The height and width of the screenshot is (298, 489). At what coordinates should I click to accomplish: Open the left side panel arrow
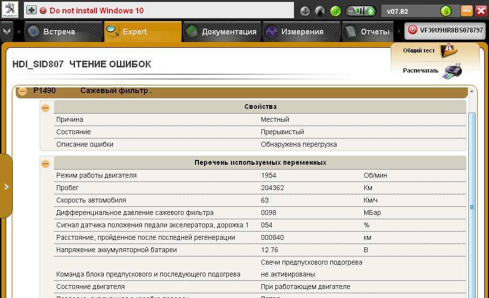coord(6,187)
